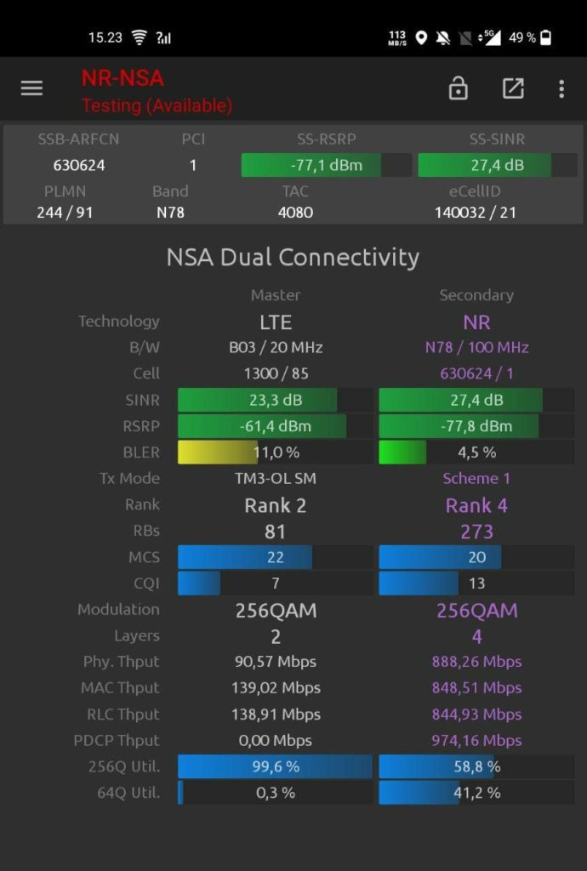Screen dimensions: 587x871
Task: Tap the SS-RSRP -77,1 dBm bar
Action: (326, 165)
